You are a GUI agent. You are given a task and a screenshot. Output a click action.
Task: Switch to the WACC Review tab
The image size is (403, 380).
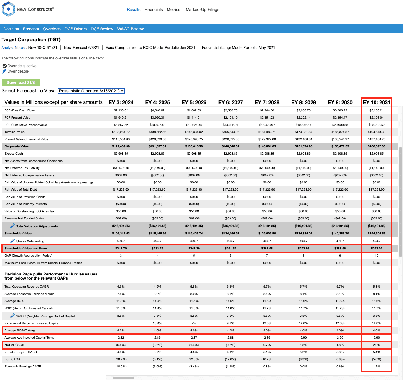[131, 29]
